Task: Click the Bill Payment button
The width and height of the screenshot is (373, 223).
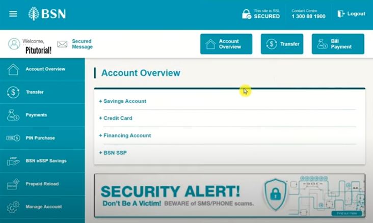Action: click(x=338, y=44)
